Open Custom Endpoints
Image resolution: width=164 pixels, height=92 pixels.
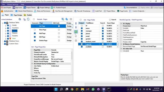tap(137, 11)
